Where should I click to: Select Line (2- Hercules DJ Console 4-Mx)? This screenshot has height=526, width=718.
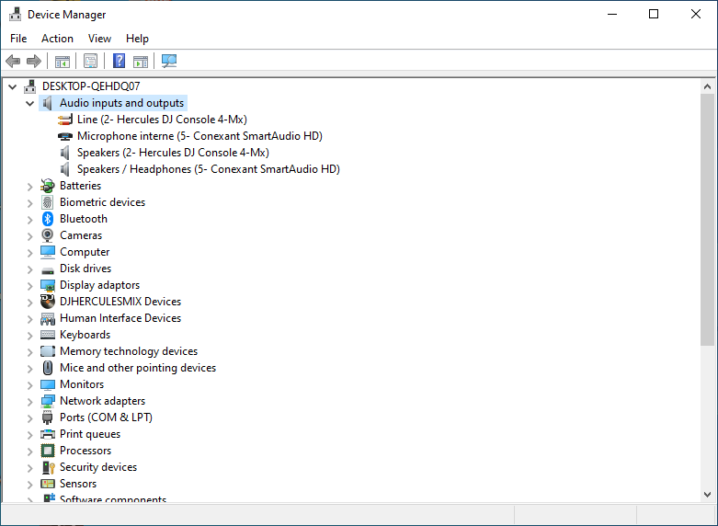[x=162, y=120]
